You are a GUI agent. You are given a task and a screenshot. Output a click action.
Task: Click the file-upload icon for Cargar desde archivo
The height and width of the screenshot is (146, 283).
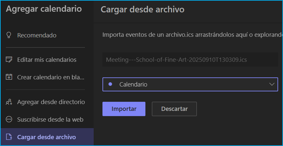pyautogui.click(x=9, y=137)
